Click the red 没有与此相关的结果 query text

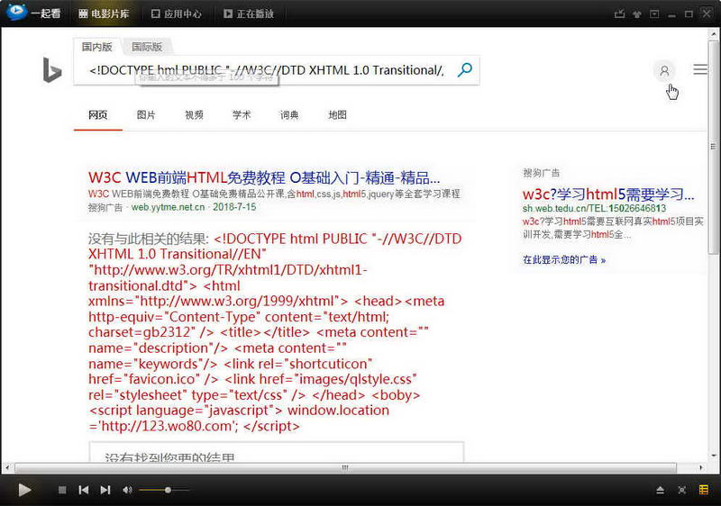[275, 332]
